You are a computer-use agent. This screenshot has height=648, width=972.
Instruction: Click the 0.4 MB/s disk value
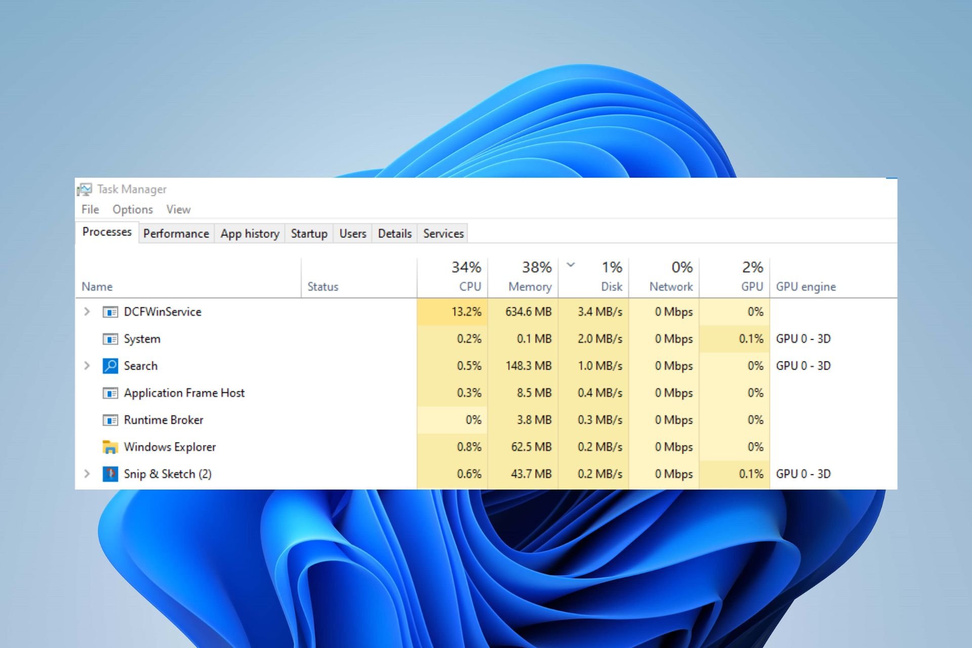click(600, 393)
